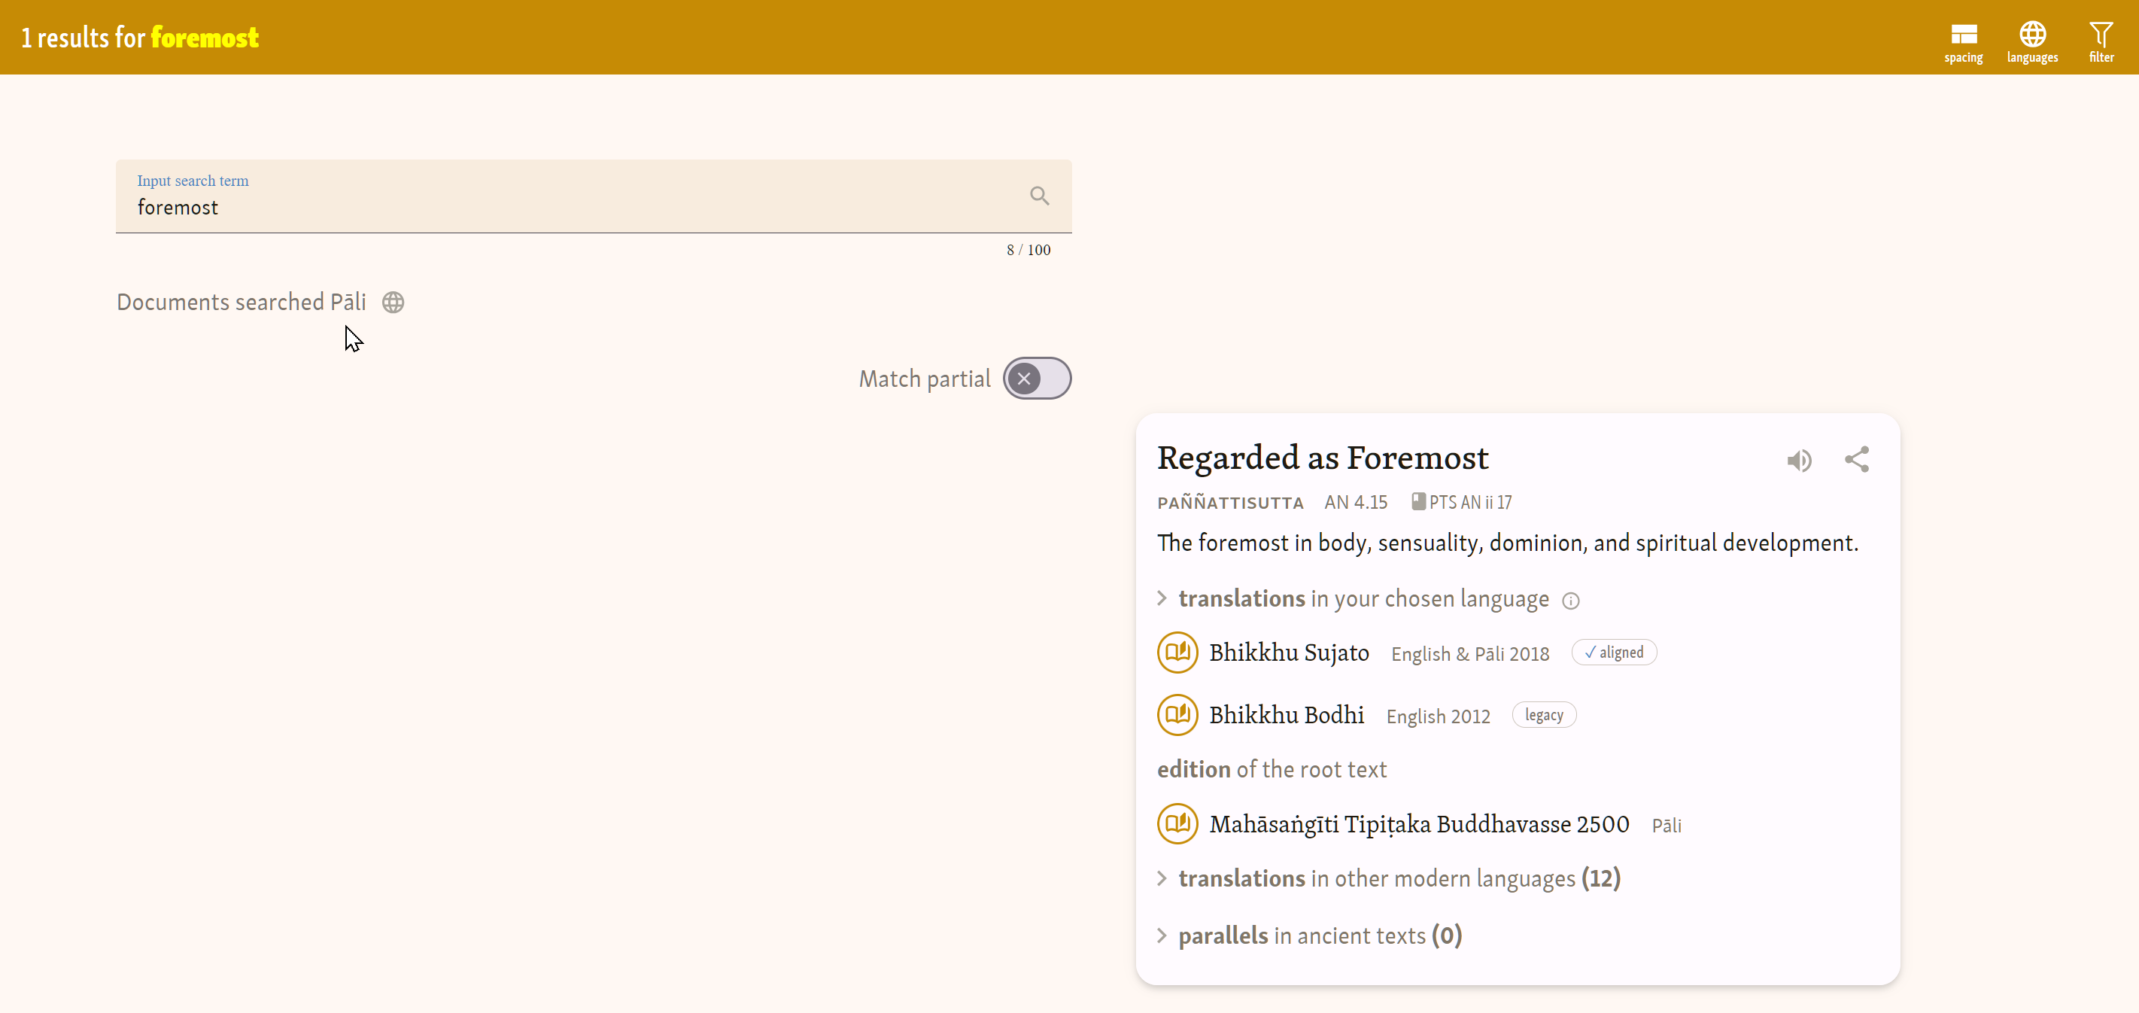Share the Regarded as Foremost sutta
2139x1013 pixels.
[x=1857, y=460]
